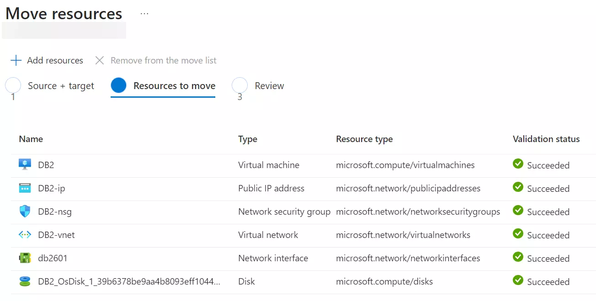
Task: Select the DB2_OsDisk_1_39b6378be9aa4b8093eff1044... name
Action: (x=129, y=281)
